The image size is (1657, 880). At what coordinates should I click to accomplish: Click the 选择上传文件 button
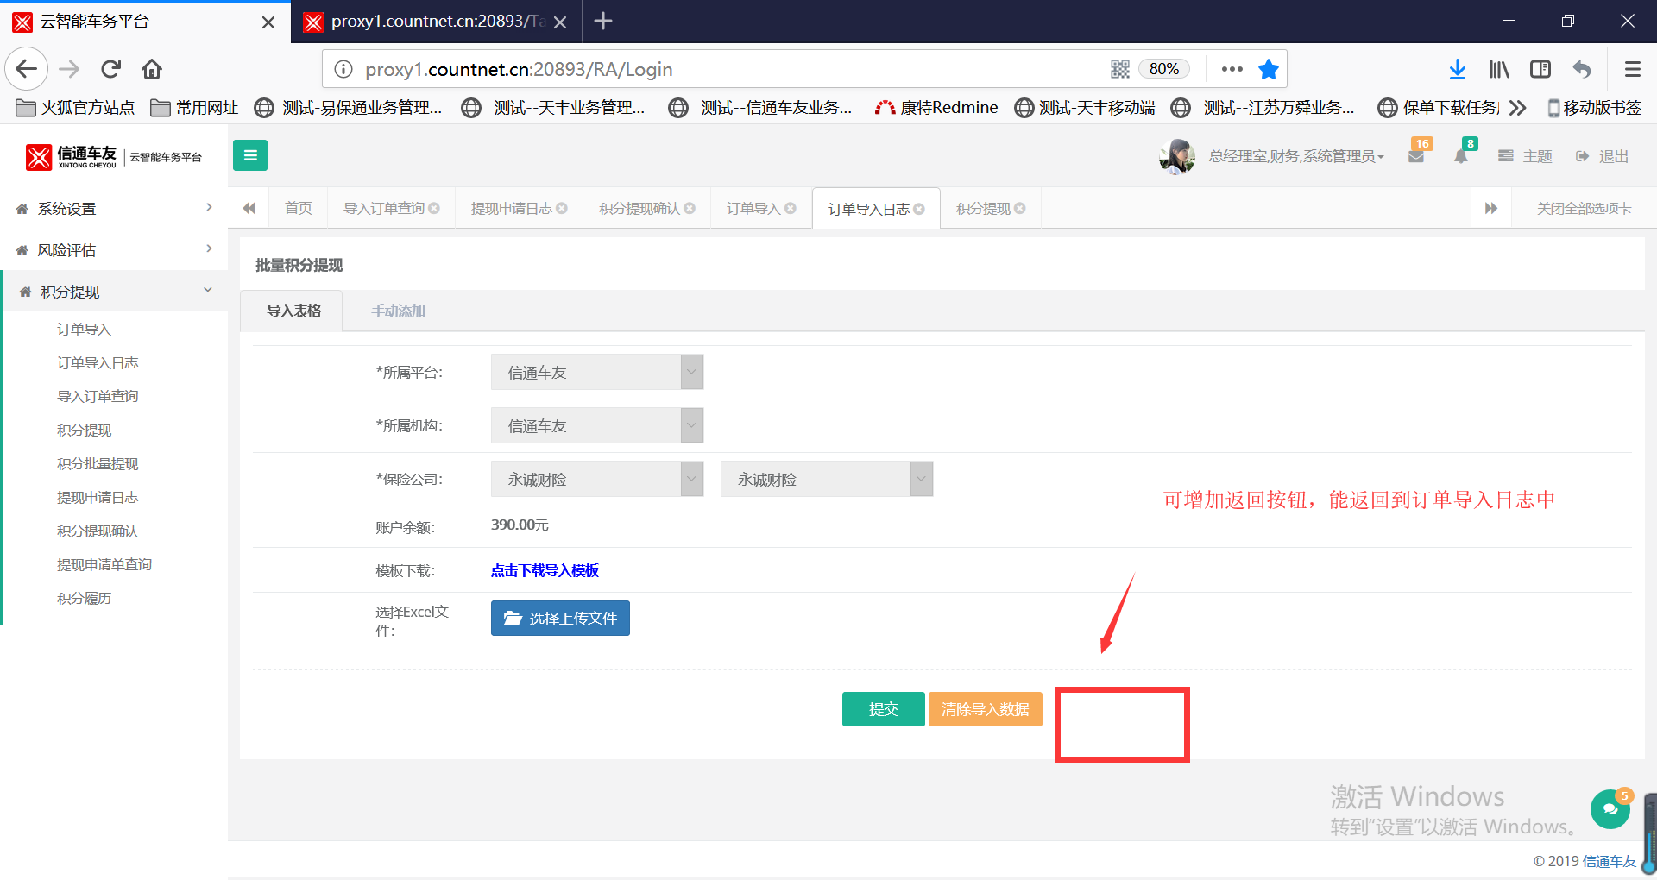(560, 618)
